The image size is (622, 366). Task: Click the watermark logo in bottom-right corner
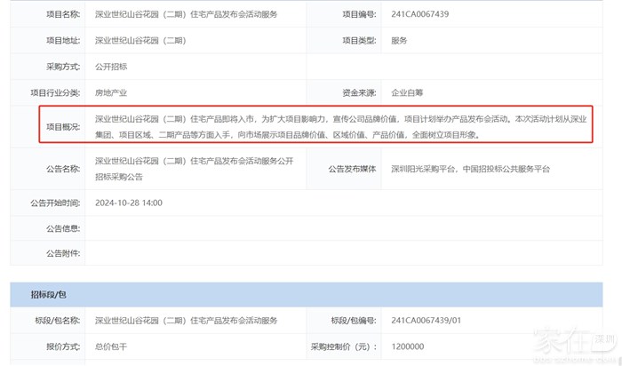tap(577, 343)
